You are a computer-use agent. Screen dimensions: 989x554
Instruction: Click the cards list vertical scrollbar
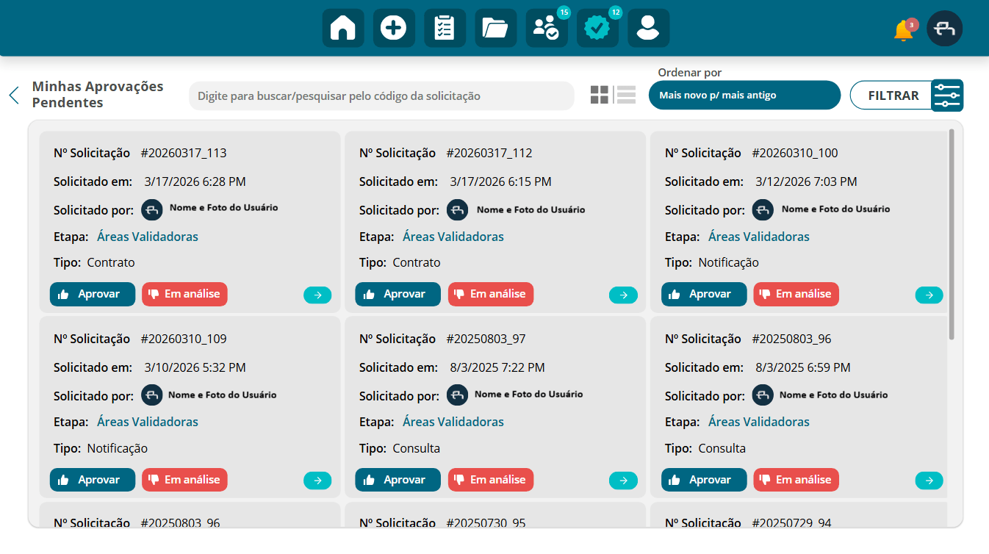[x=952, y=234]
